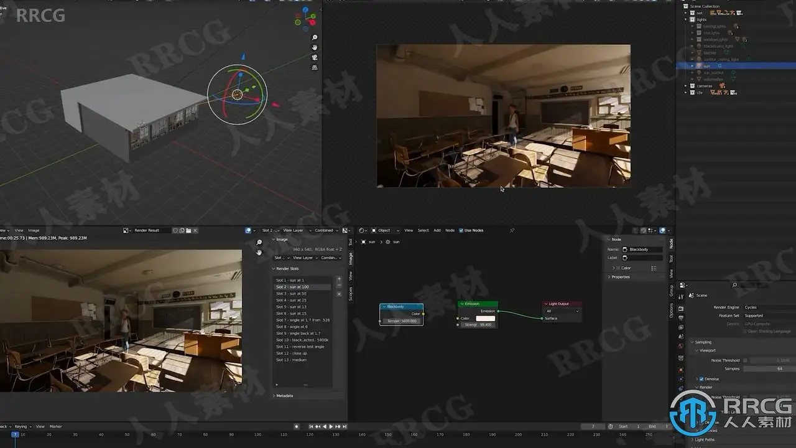
Task: Open the node editor Node menu
Action: (450, 230)
